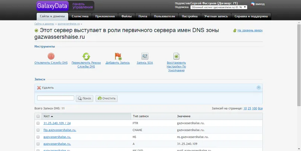Open the ftp.gazwassershaise.ru. CNAME record
The image size is (301, 151).
click(x=60, y=130)
